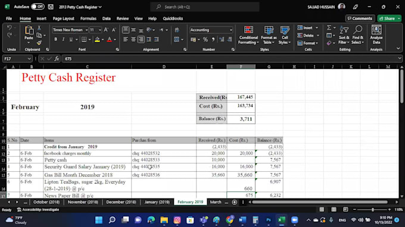Click Analyze Data
405x227 pixels.
point(376,35)
